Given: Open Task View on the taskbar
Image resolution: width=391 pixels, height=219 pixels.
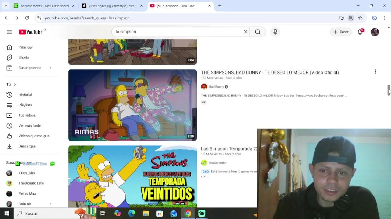Looking at the screenshot, I should [x=103, y=213].
